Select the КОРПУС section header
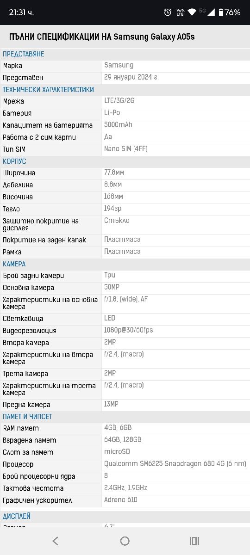The height and width of the screenshot is (555, 250). (14, 161)
